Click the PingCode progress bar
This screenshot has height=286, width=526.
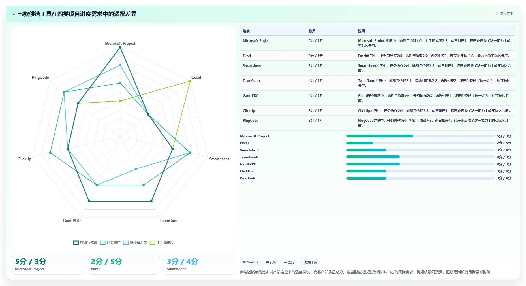(x=420, y=178)
